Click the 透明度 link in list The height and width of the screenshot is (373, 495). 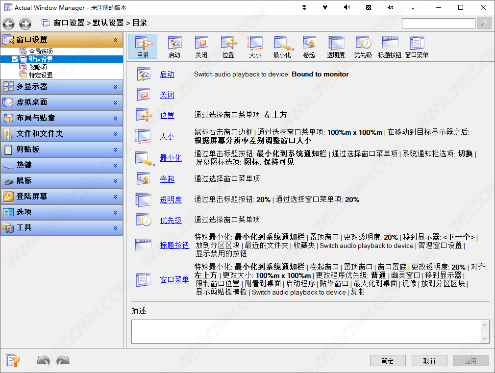[x=171, y=199]
